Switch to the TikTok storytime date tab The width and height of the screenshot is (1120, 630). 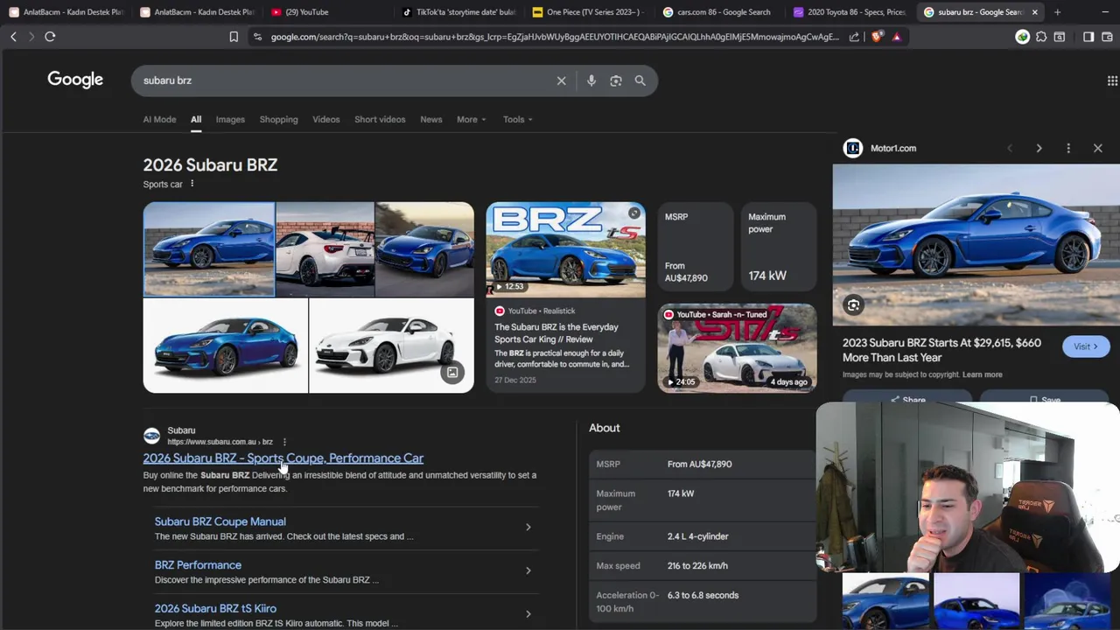click(457, 12)
